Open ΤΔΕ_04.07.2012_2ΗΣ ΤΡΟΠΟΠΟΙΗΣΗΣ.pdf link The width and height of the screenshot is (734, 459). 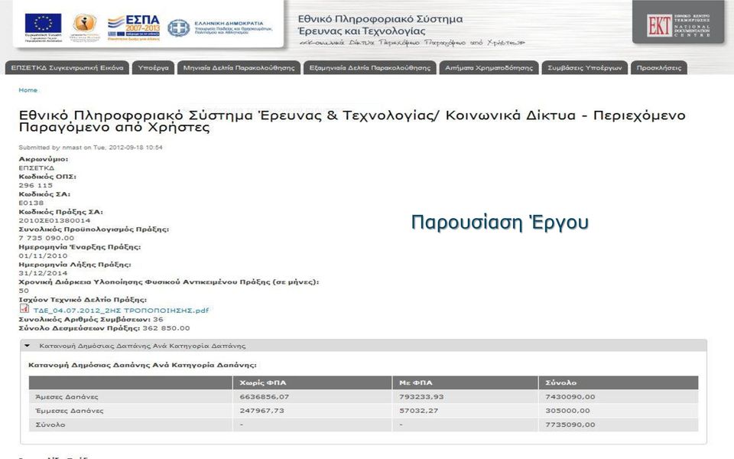tap(121, 310)
